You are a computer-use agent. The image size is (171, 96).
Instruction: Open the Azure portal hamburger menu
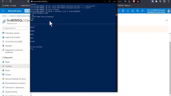pos(3,11)
